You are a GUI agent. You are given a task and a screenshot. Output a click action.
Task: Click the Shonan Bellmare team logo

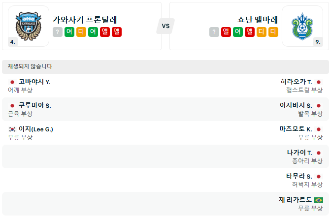click(302, 26)
